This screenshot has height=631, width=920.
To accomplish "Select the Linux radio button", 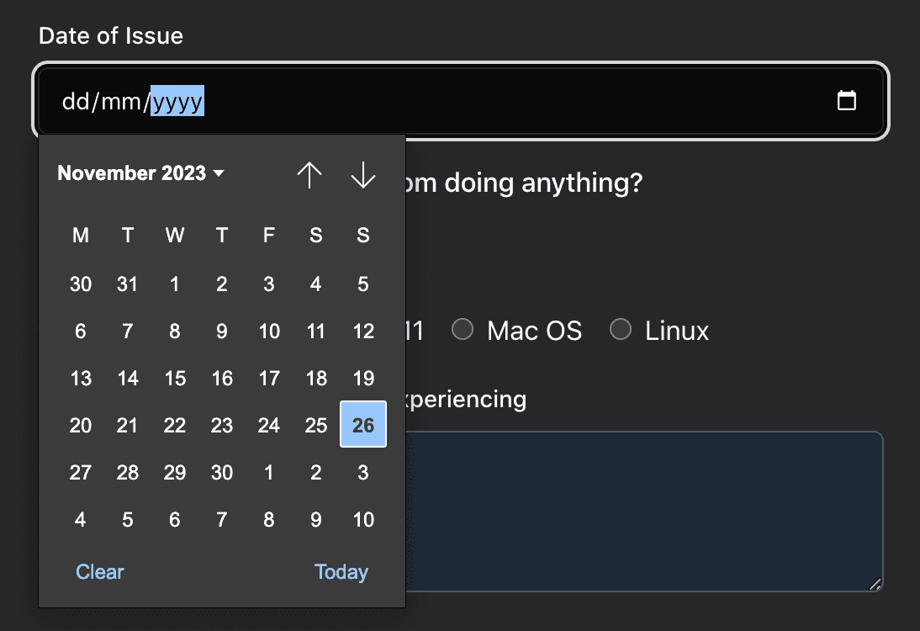I will click(x=621, y=329).
